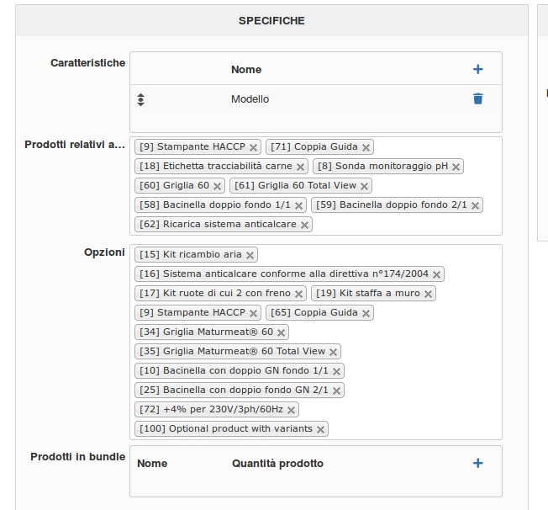Viewport: 548px width, 510px height.
Task: Delete the Modello row with trash icon
Action: tap(477, 98)
